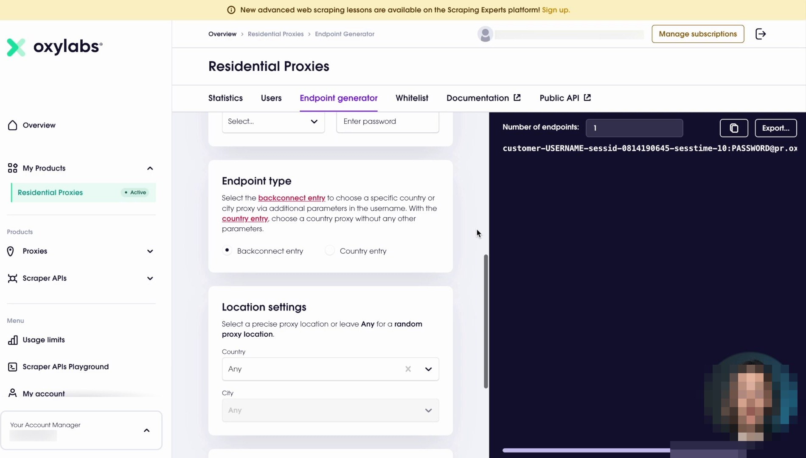Click the info icon in the banner
This screenshot has height=458, width=806.
231,10
